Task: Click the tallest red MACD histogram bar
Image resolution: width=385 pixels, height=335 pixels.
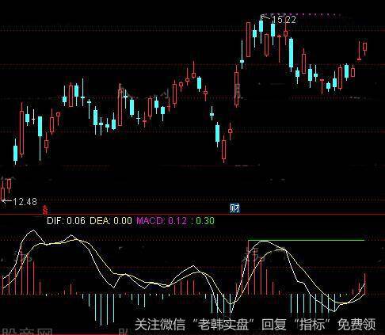Action: (248, 268)
